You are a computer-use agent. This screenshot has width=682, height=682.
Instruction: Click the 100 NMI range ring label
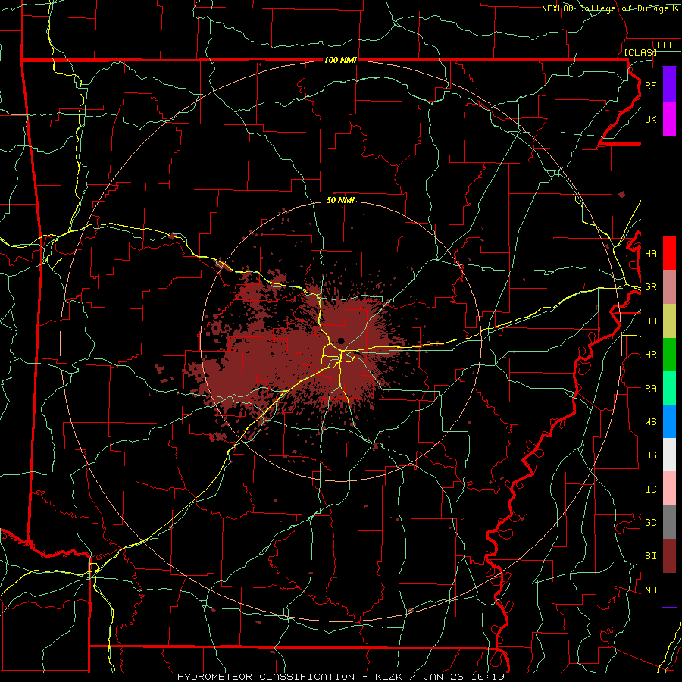[340, 60]
